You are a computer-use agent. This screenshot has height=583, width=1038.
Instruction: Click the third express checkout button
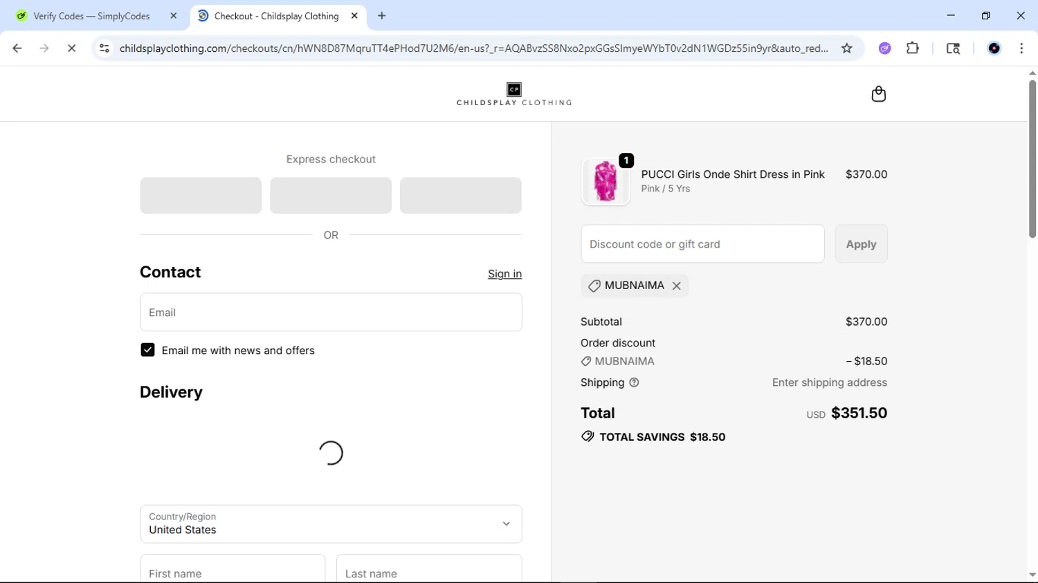(x=461, y=195)
